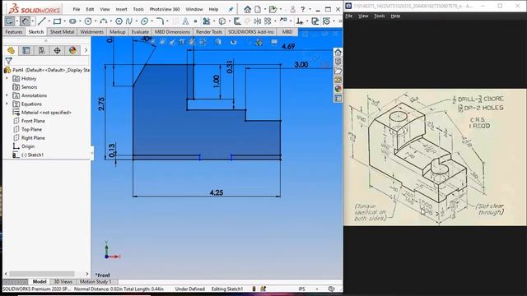Open the IPS unit system dropdown

tap(317, 289)
